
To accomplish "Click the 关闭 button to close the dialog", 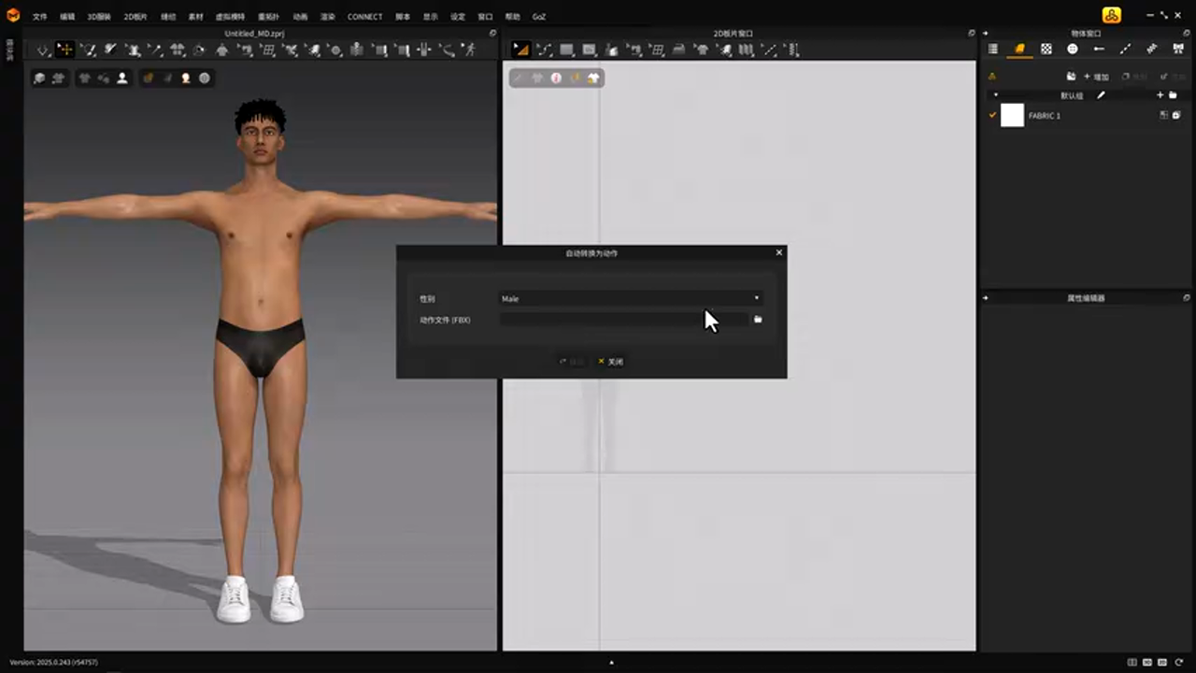I will [x=611, y=362].
